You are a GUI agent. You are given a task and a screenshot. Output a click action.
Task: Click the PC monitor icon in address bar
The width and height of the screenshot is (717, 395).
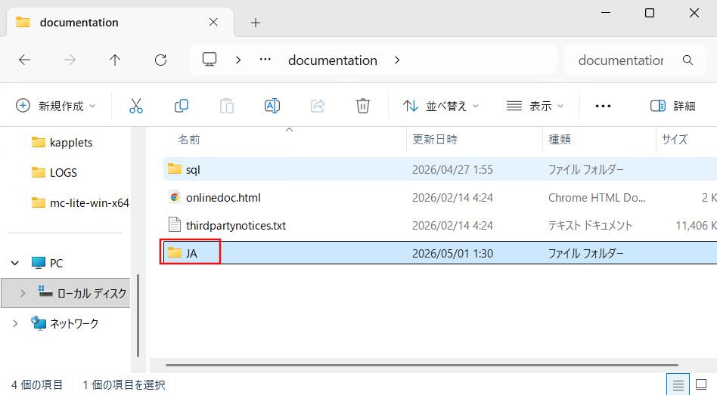pos(210,60)
